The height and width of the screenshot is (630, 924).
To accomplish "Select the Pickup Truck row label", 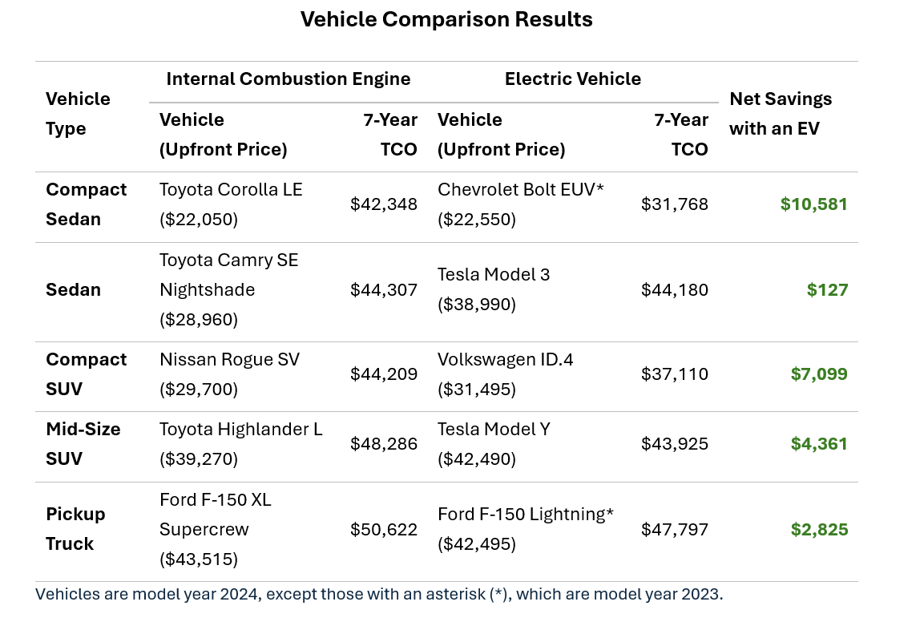I will (x=75, y=529).
